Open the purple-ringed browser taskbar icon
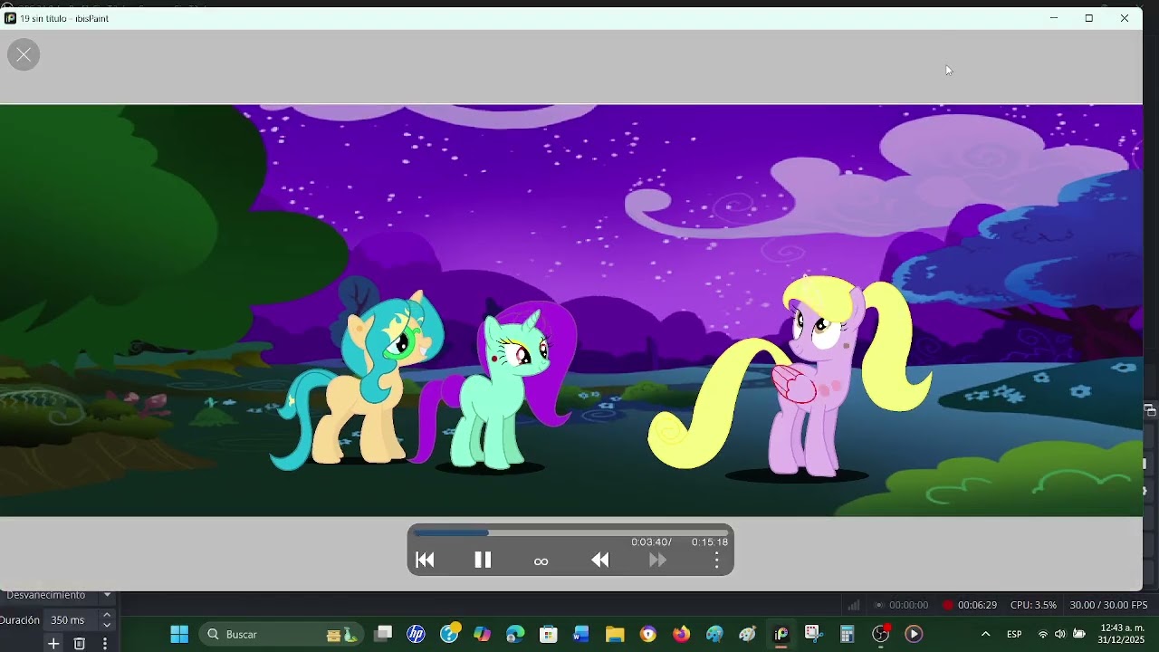 tap(648, 634)
